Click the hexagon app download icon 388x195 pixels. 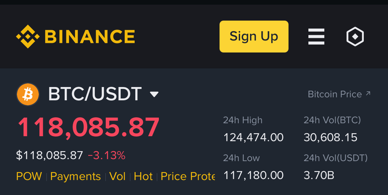(355, 37)
